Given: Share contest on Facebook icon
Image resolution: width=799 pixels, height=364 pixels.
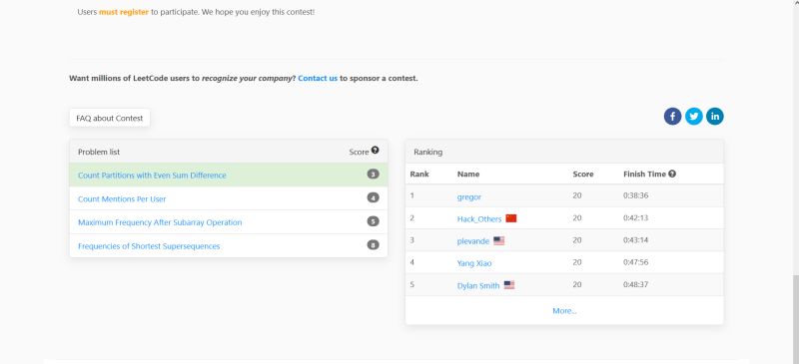Looking at the screenshot, I should (x=672, y=117).
